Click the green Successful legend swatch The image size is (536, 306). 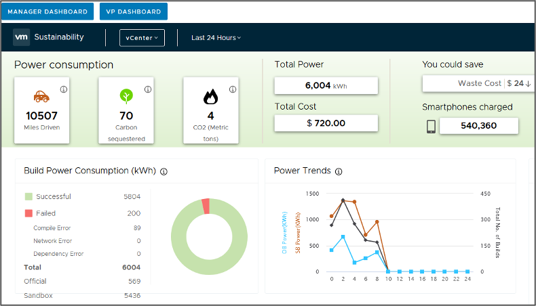click(x=28, y=196)
